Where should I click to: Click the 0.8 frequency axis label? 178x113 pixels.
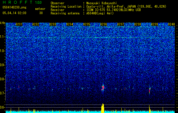coord(3,79)
